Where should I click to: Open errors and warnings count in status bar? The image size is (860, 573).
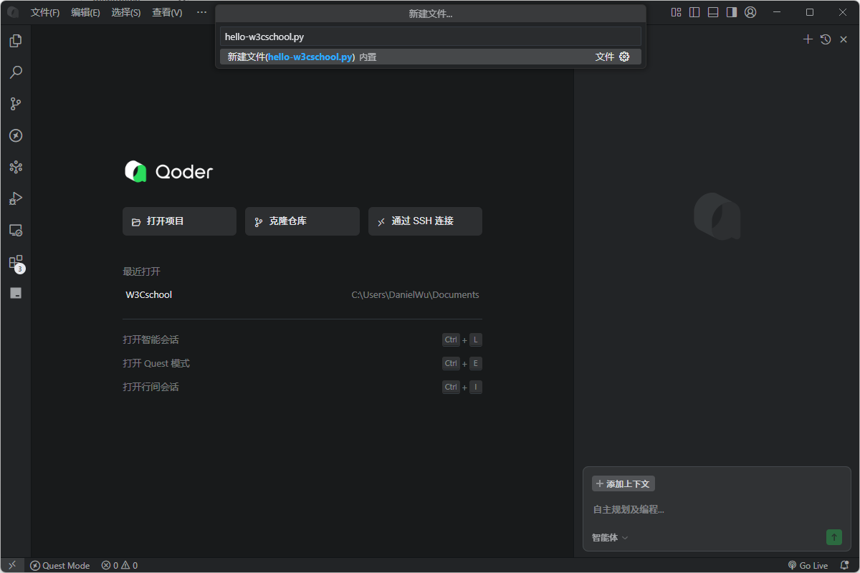click(x=120, y=565)
